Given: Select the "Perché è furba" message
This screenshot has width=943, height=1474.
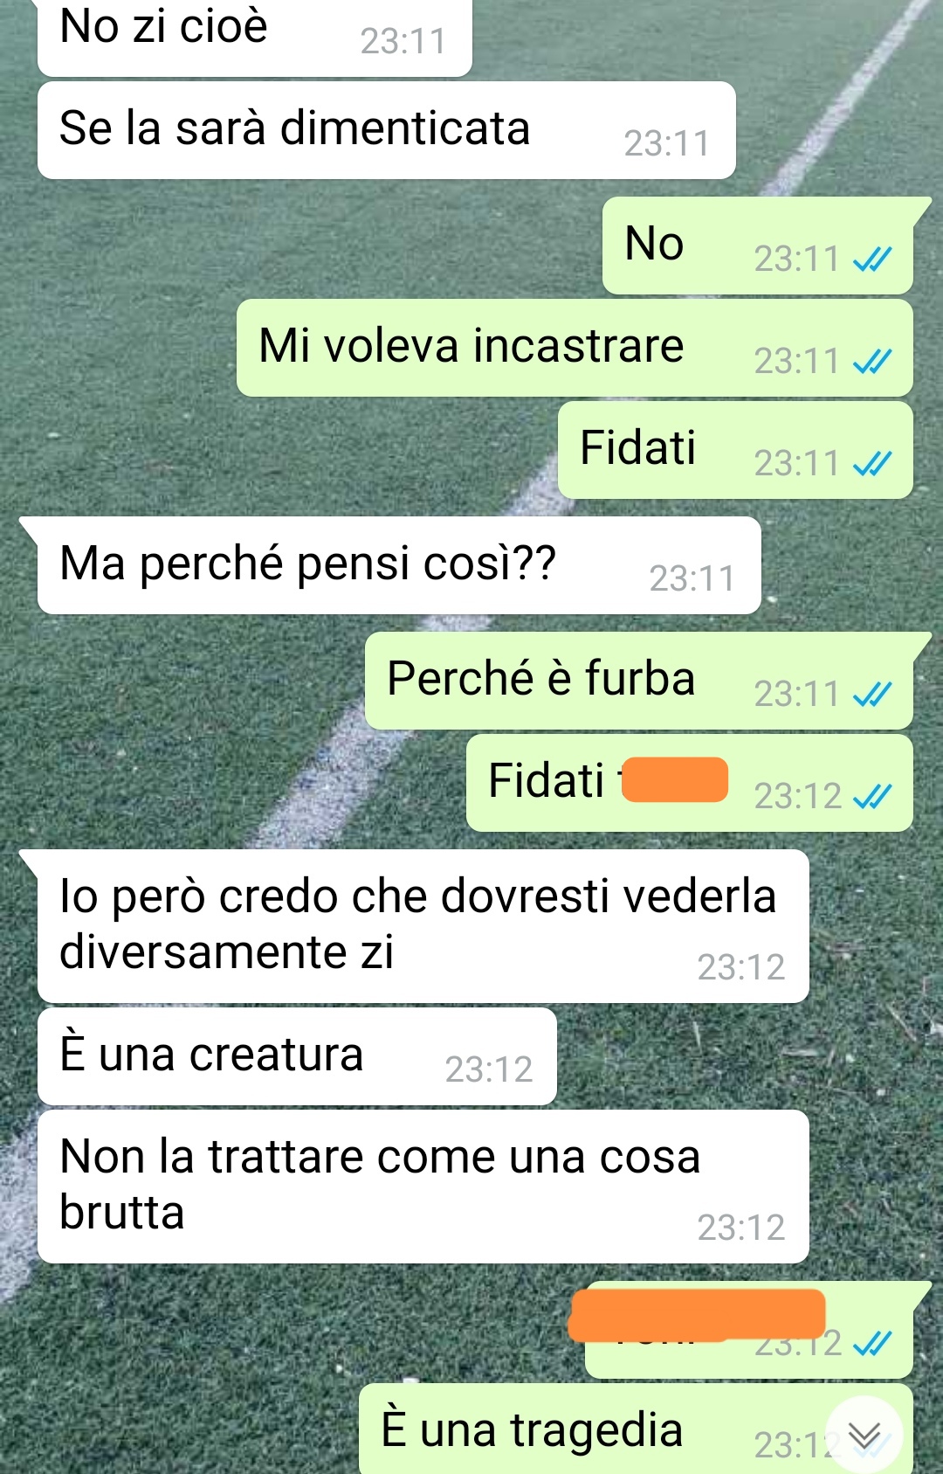Looking at the screenshot, I should pyautogui.click(x=639, y=681).
